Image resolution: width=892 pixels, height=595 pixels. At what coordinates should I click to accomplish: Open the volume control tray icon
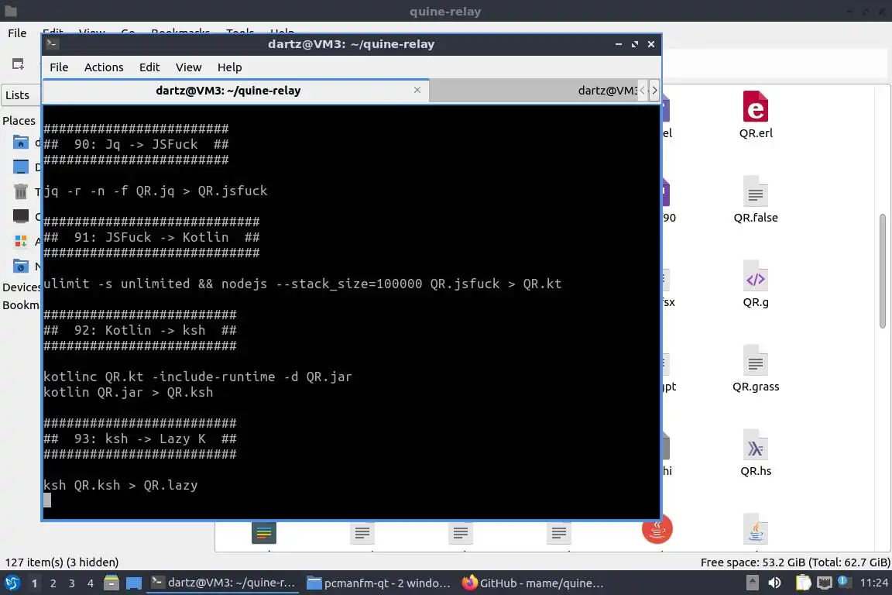click(775, 583)
